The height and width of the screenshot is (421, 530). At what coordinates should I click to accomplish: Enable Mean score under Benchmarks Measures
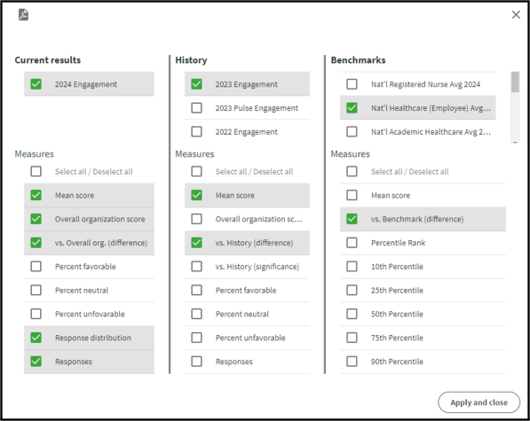tap(352, 195)
